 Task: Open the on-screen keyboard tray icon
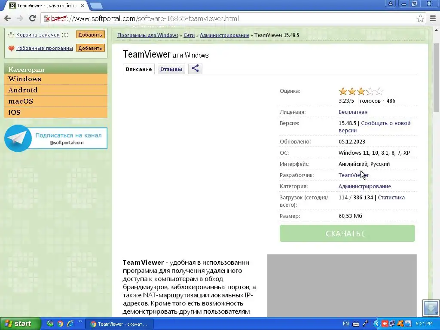[x=355, y=324]
